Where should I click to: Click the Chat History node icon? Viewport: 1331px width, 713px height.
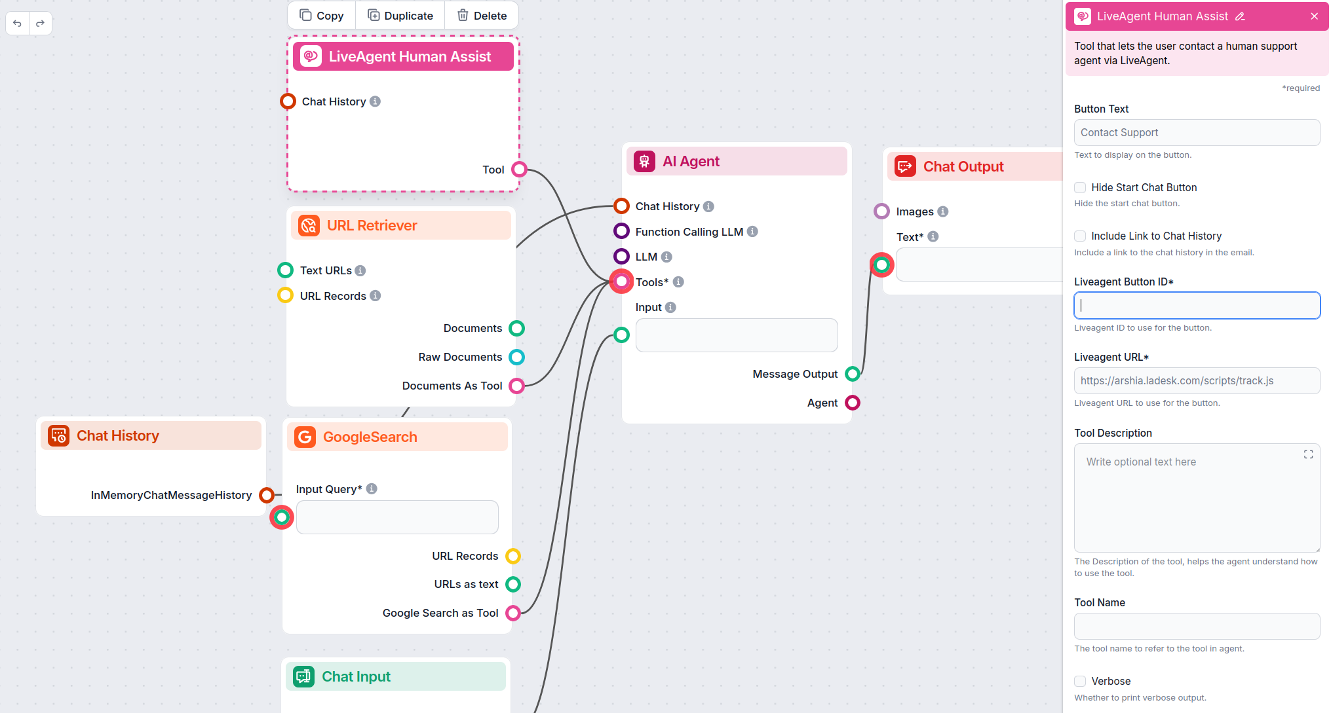click(58, 435)
